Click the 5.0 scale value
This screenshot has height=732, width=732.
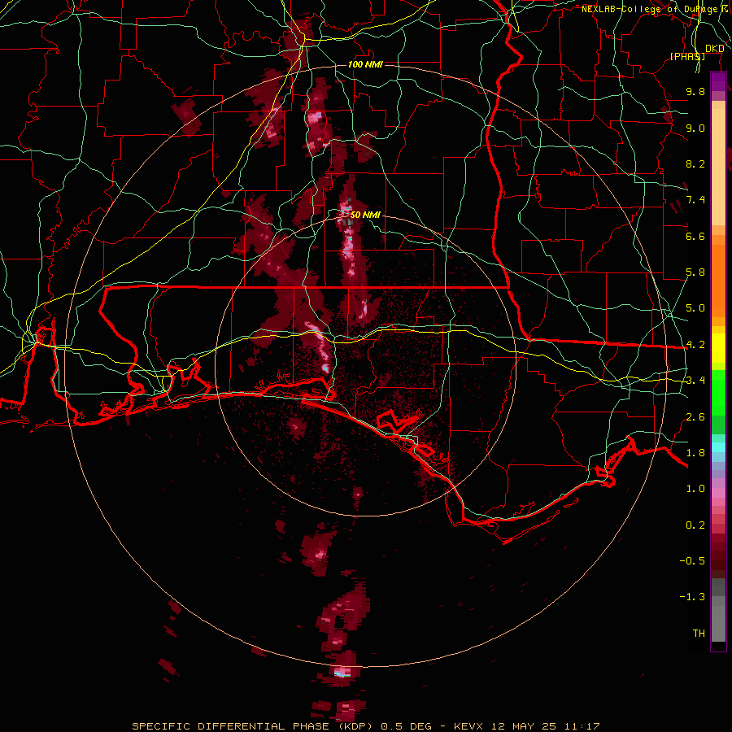point(695,308)
